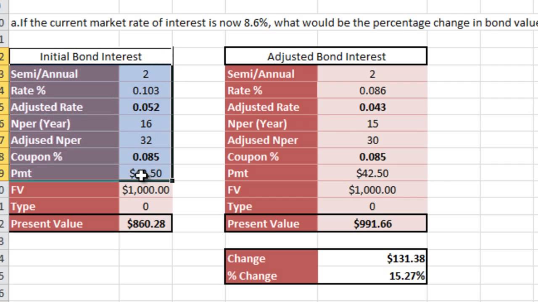This screenshot has height=302, width=538.
Task: Select the $860.28 present value cell
Action: [145, 224]
